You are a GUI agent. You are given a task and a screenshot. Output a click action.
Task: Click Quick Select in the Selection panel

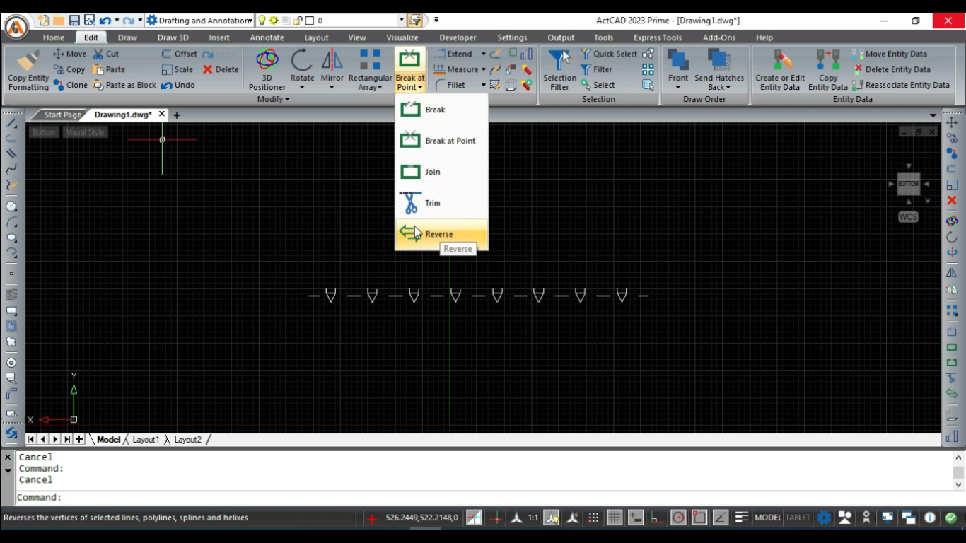click(608, 54)
